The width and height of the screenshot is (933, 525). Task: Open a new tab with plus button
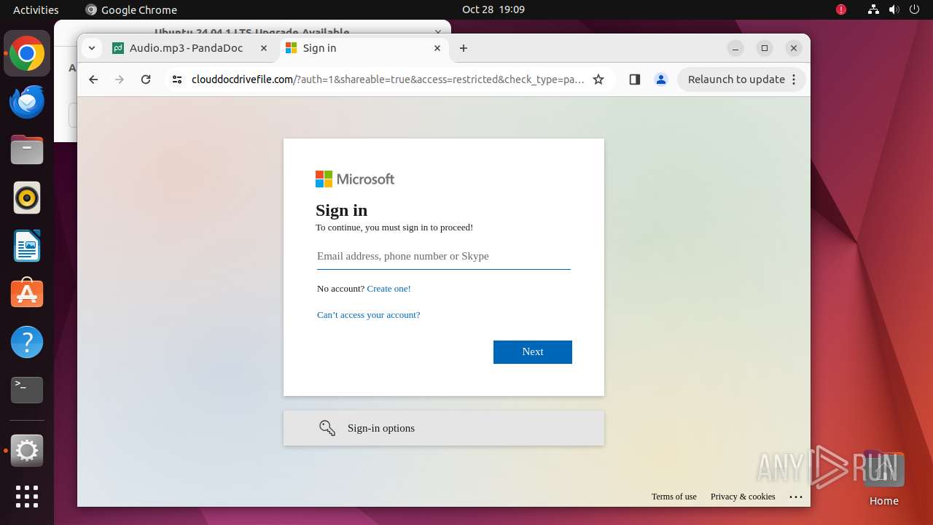(x=464, y=48)
